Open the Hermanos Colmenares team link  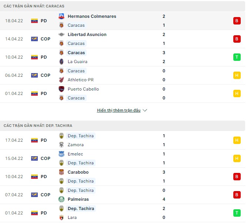pos(92,16)
